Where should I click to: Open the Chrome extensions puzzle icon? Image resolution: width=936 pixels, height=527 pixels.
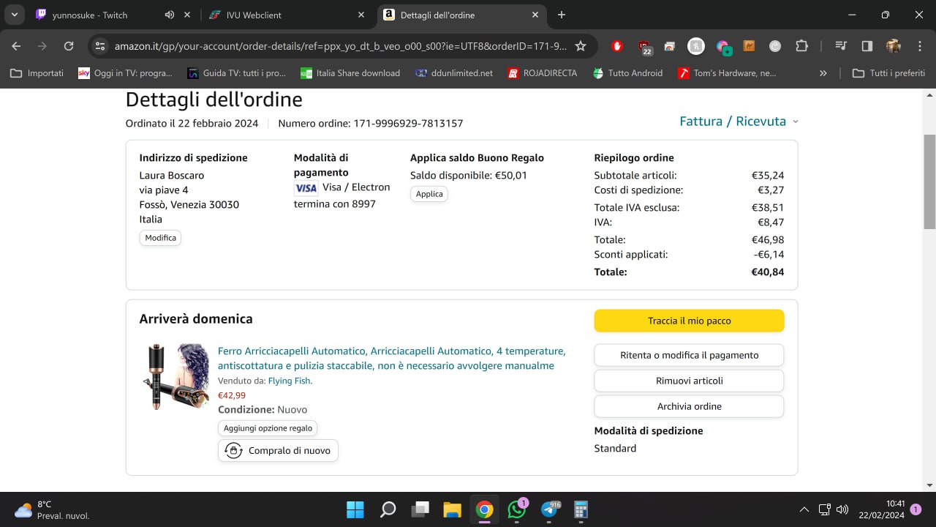coord(801,46)
